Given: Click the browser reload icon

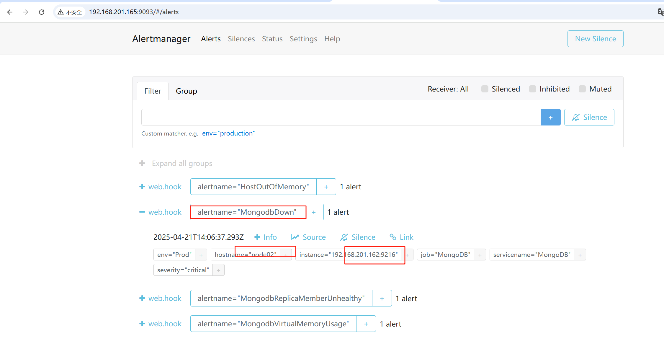Looking at the screenshot, I should pyautogui.click(x=42, y=12).
